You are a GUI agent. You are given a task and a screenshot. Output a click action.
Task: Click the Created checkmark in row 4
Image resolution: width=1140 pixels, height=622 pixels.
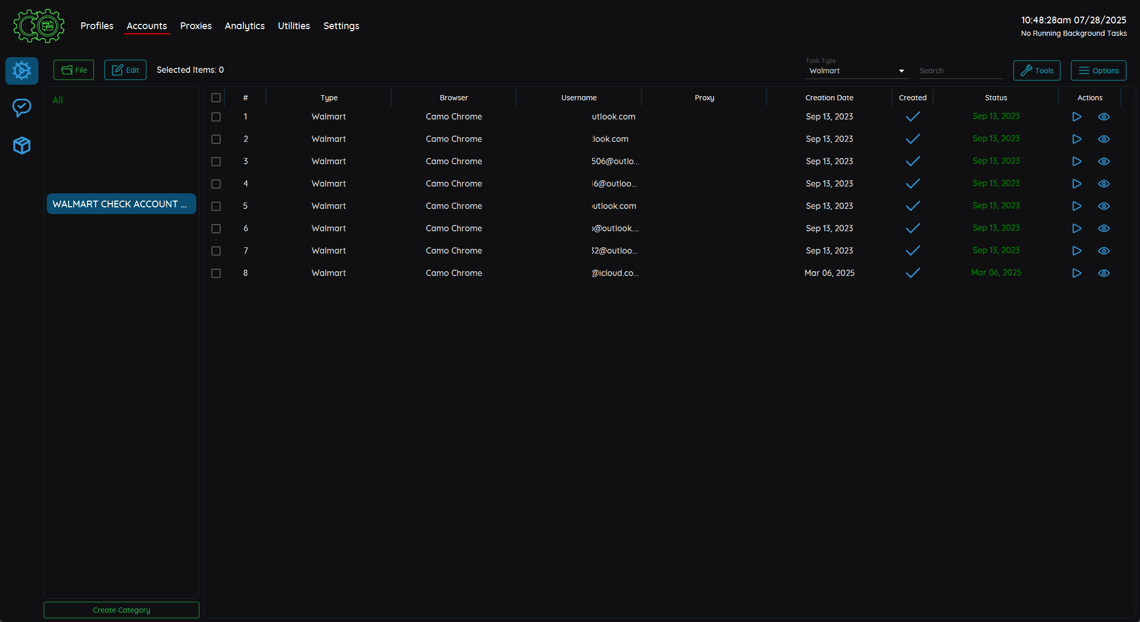(913, 183)
